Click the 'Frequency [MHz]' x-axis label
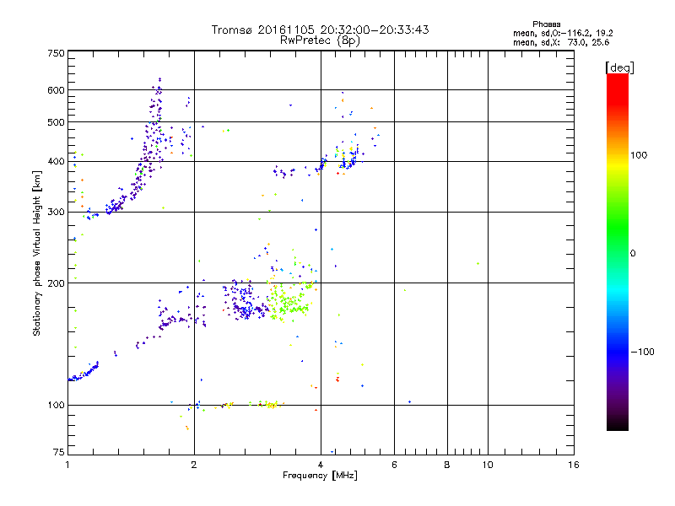The width and height of the screenshot is (675, 506). pos(320,475)
